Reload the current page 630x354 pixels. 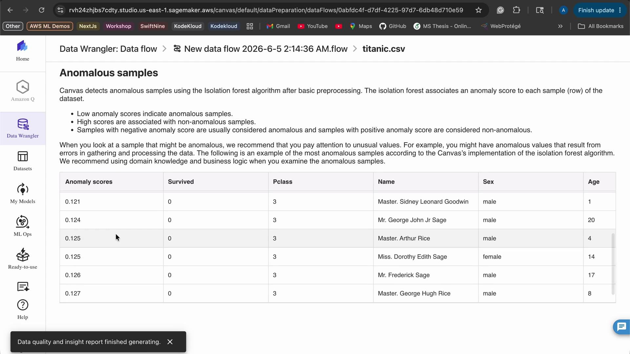42,10
